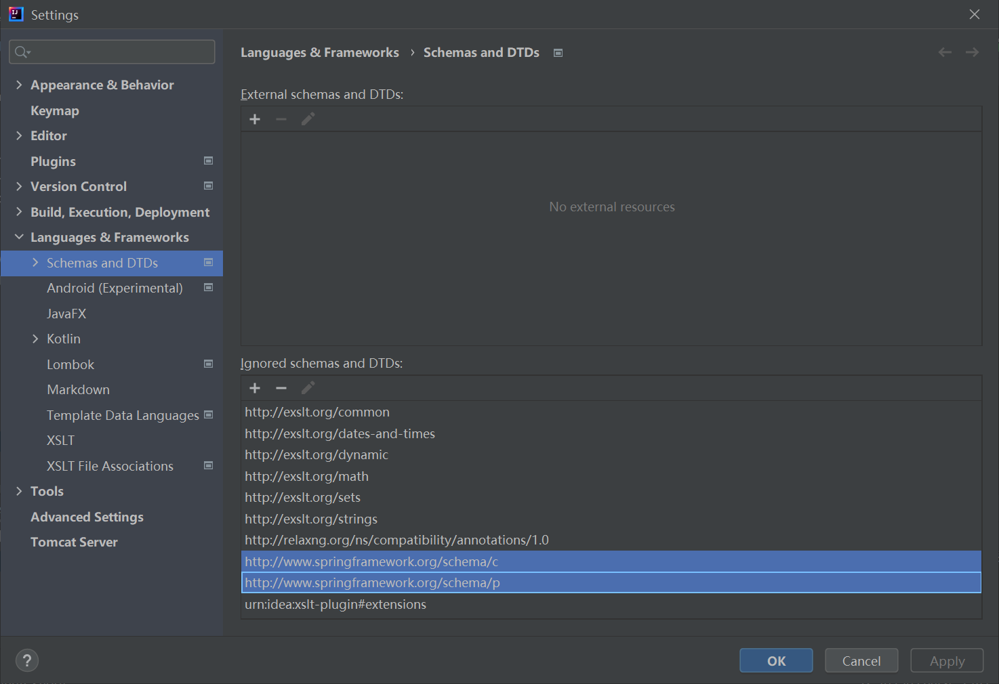Expand the Version Control section
This screenshot has height=684, width=999.
point(19,186)
